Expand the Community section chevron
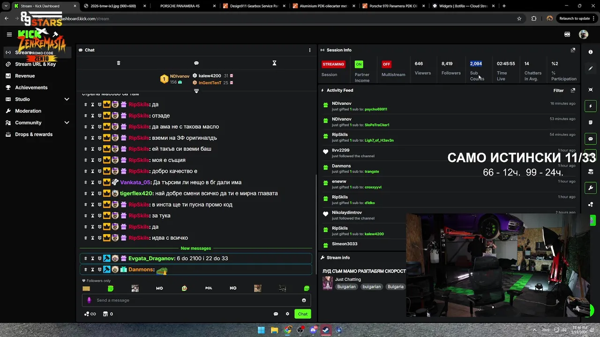This screenshot has height=337, width=600. 67,123
